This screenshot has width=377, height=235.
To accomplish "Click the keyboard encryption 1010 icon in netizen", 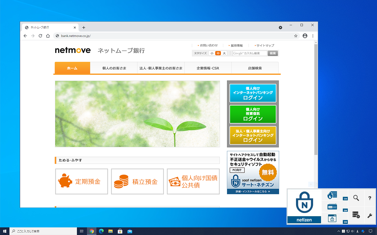I will [x=332, y=207].
